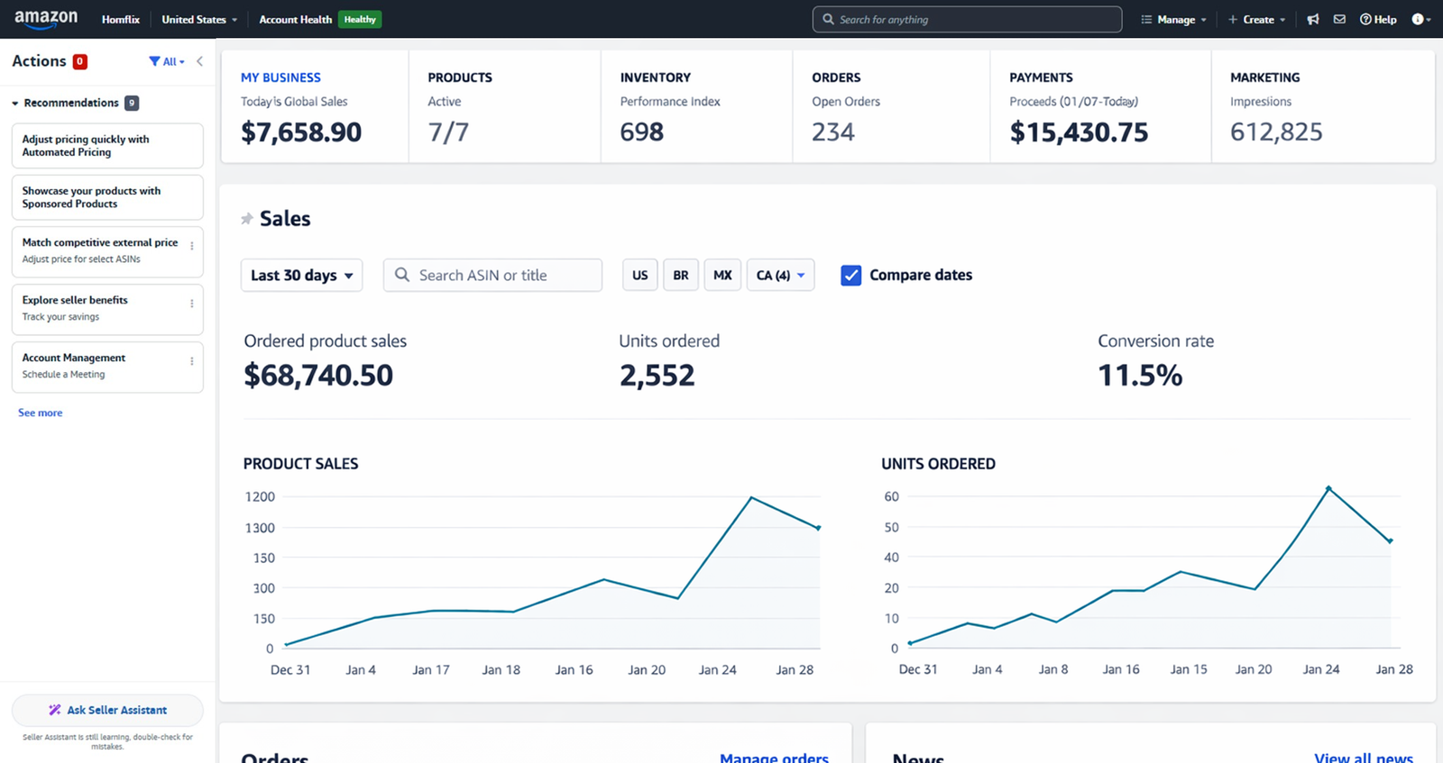Collapse the Actions panel with the chevron
The height and width of the screenshot is (763, 1443).
click(x=199, y=61)
